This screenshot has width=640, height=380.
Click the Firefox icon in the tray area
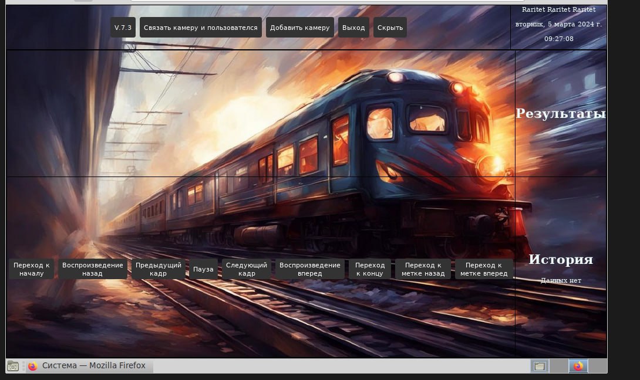pos(578,366)
